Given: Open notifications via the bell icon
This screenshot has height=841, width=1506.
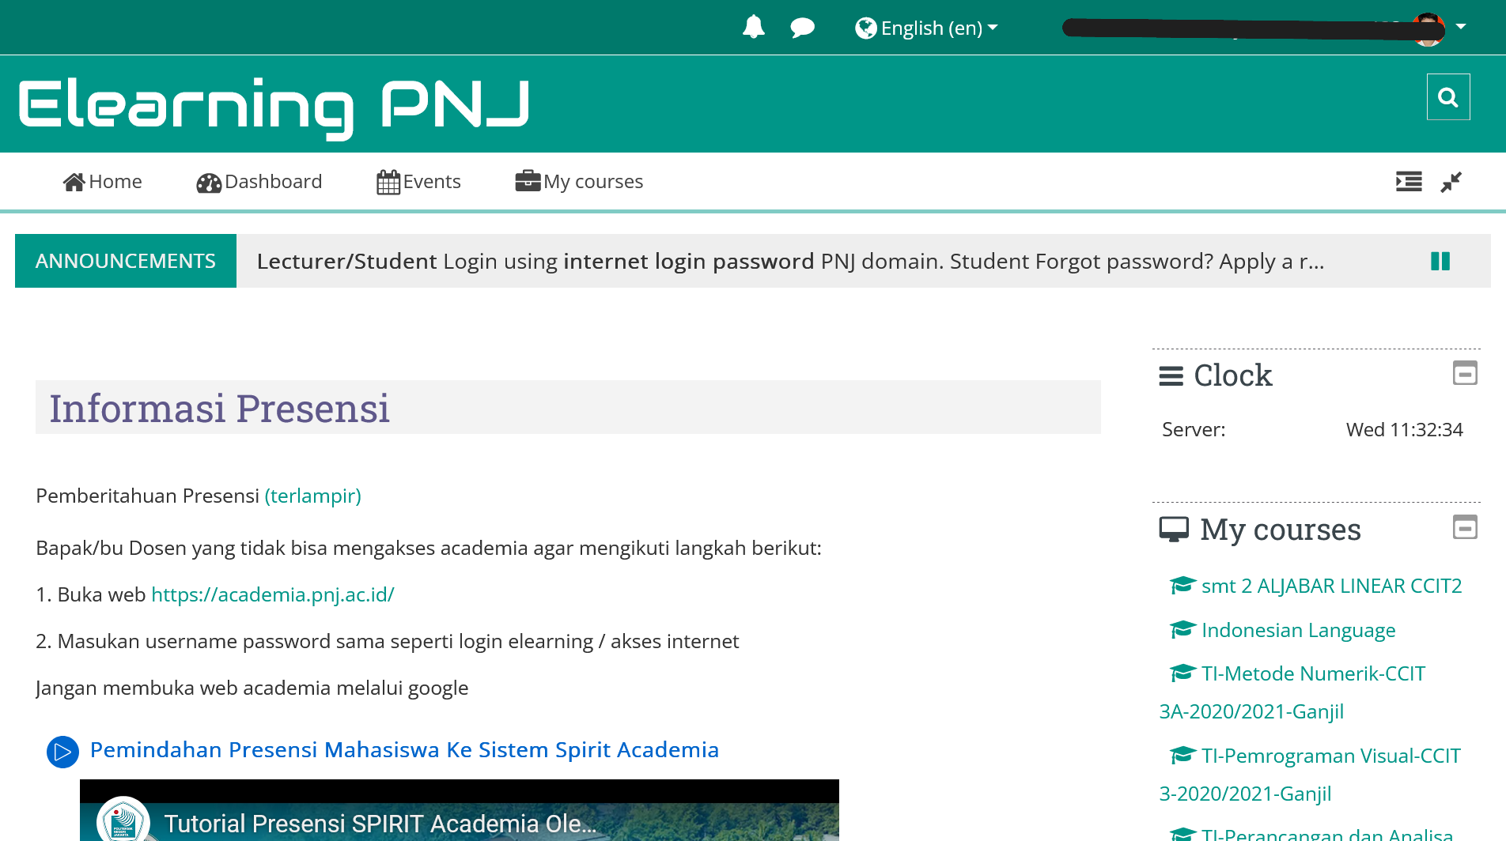Looking at the screenshot, I should pyautogui.click(x=753, y=27).
